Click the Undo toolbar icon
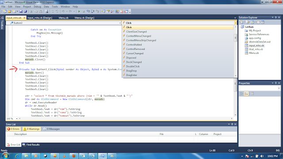This screenshot has height=159, width=283. (63, 11)
